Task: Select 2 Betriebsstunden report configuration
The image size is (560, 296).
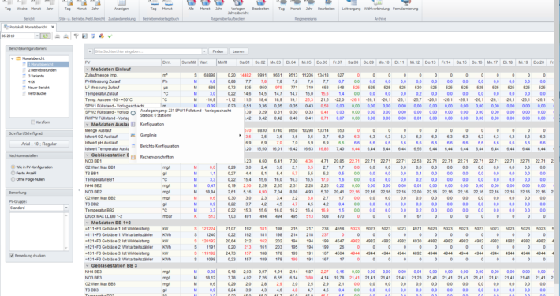Action: pyautogui.click(x=42, y=70)
